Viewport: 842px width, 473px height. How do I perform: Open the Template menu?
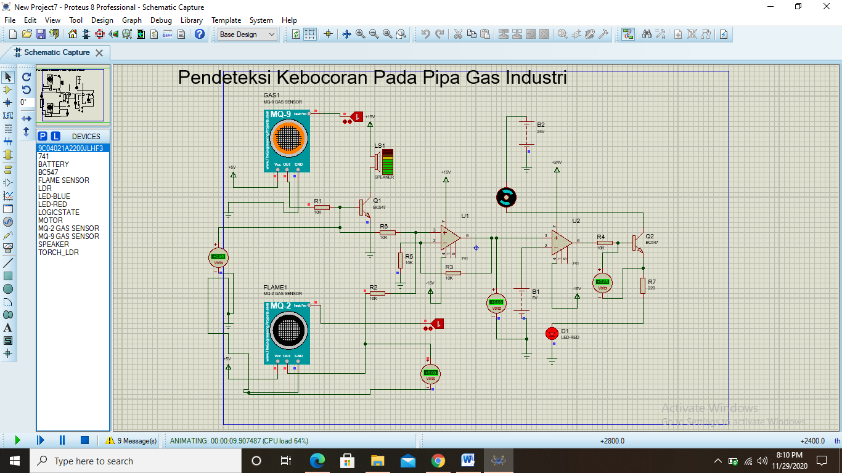[x=226, y=20]
